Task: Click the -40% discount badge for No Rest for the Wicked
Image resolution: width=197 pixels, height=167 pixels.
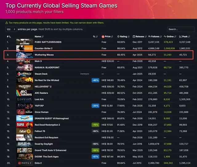Action: [95, 80]
